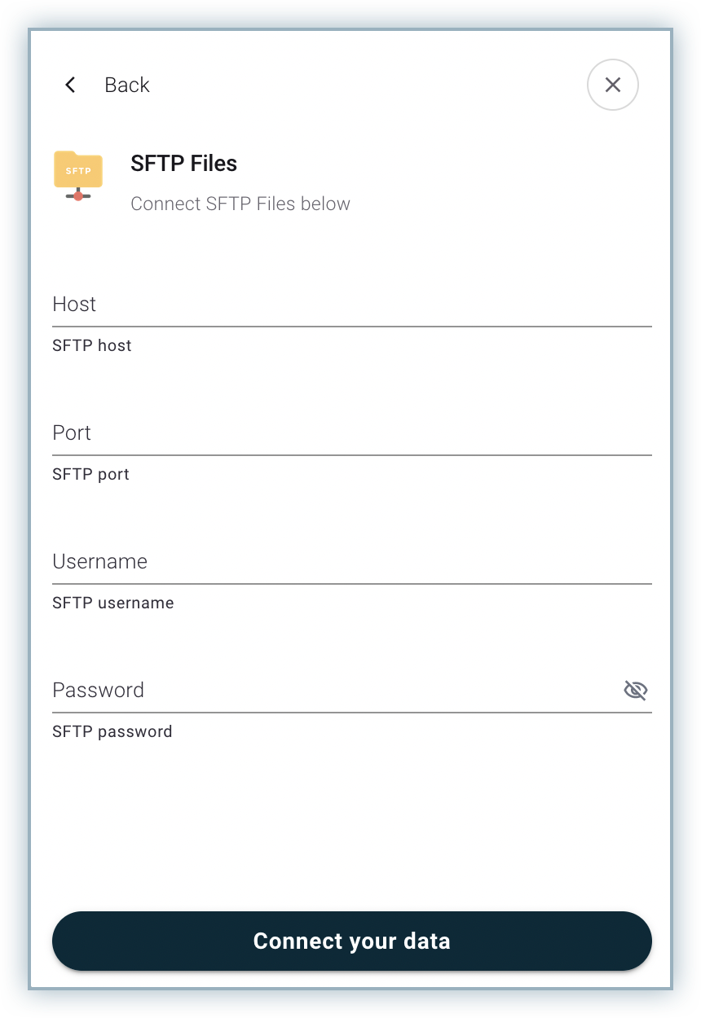This screenshot has height=1018, width=701.
Task: Click the SFTP port helper text
Action: click(90, 474)
